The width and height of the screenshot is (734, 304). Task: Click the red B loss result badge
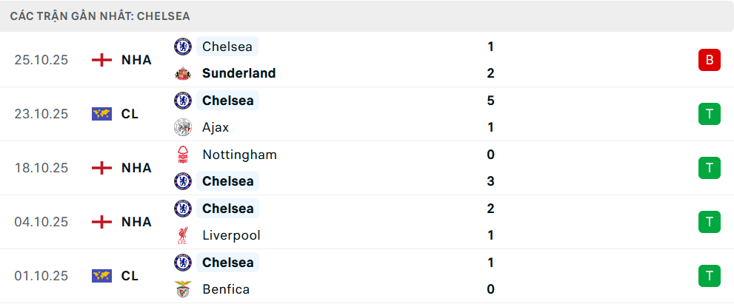point(709,60)
